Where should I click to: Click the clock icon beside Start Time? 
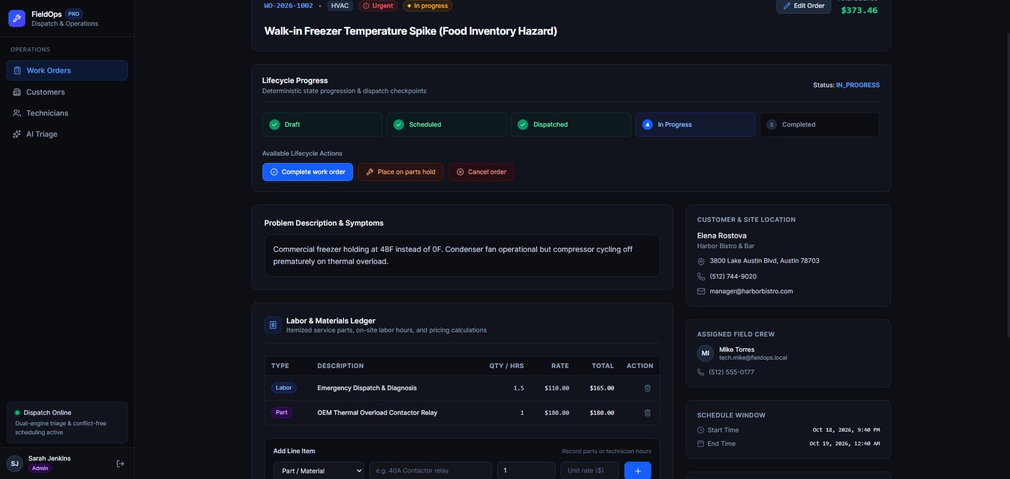(701, 430)
